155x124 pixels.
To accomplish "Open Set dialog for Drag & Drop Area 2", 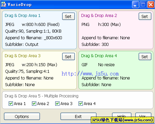I will pos(145,16).
